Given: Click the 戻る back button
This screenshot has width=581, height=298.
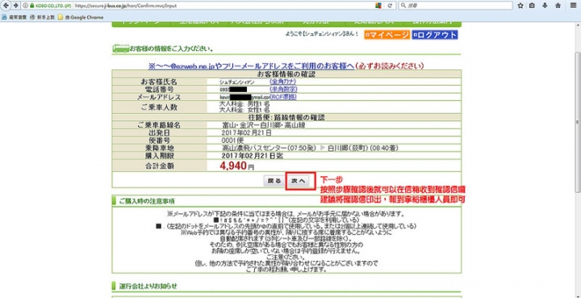Looking at the screenshot, I should coord(274,181).
